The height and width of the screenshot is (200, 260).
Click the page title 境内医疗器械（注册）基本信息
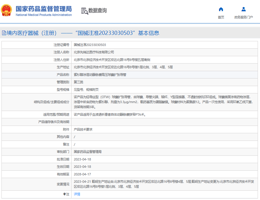click(83, 33)
